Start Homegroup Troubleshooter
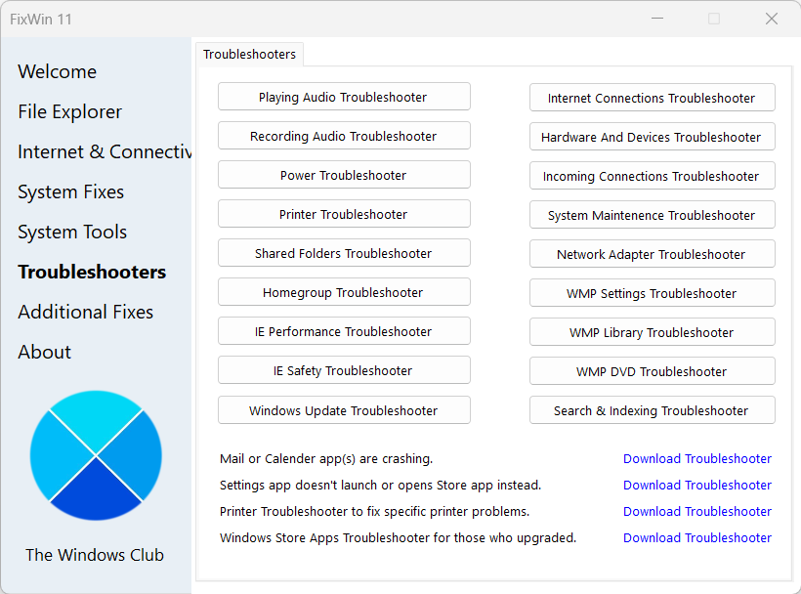801x594 pixels. click(x=344, y=292)
